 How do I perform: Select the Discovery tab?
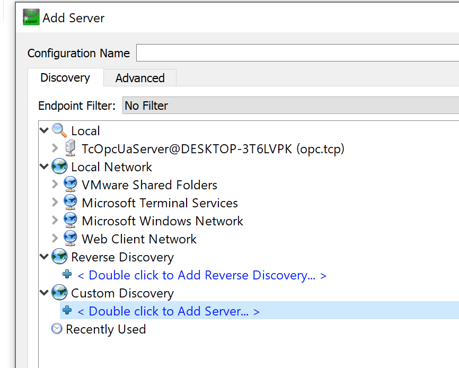[65, 77]
